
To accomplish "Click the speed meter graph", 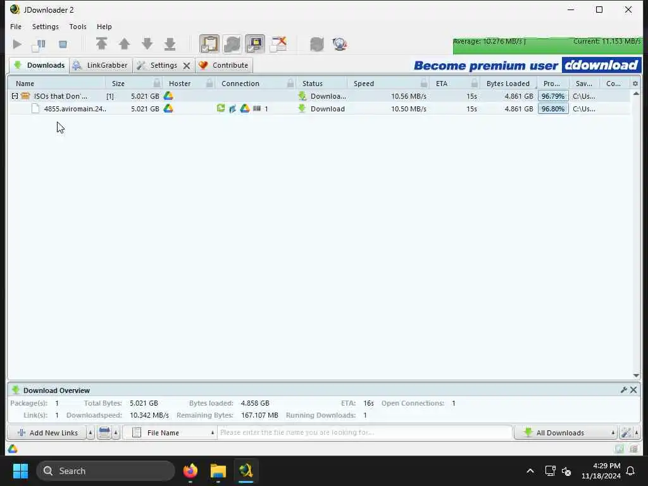I will point(547,46).
